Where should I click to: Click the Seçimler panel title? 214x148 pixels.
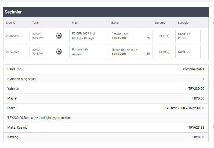coord(13,12)
